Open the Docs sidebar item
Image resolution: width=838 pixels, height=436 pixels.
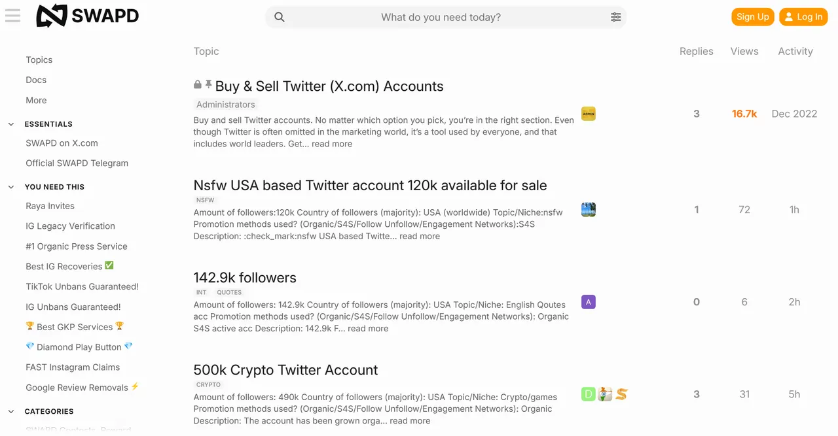35,80
